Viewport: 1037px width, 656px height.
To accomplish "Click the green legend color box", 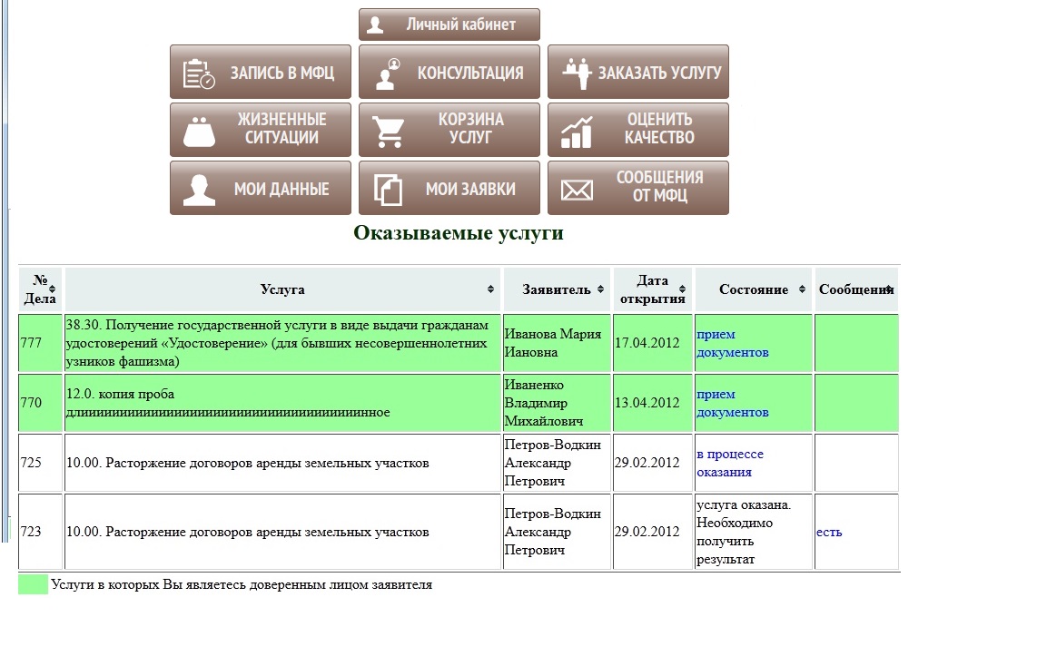I will click(x=33, y=583).
